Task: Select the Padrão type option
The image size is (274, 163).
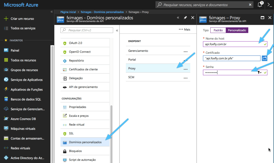Action: [218, 30]
